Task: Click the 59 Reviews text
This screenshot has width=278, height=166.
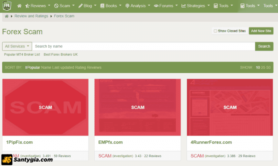Action: click(62, 156)
